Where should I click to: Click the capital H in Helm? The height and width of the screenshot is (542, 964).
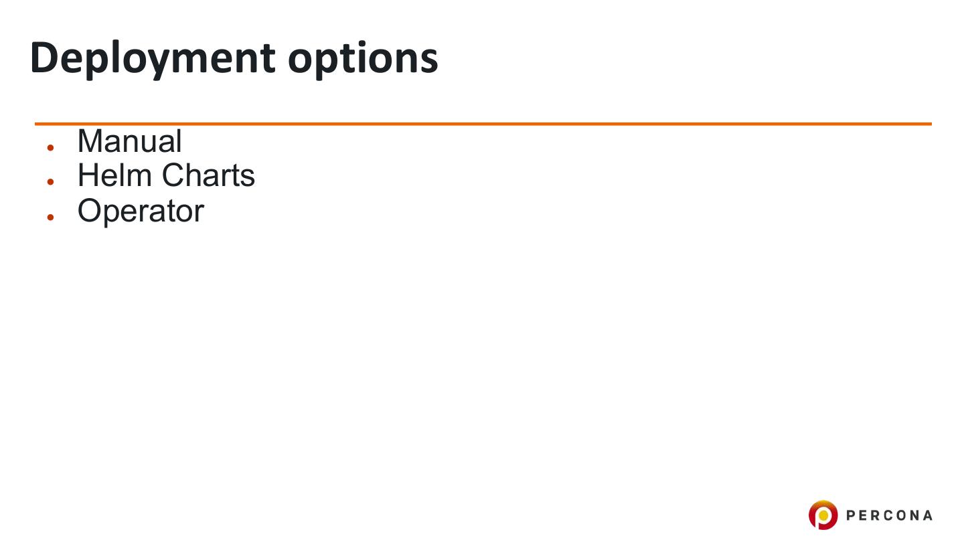(88, 175)
